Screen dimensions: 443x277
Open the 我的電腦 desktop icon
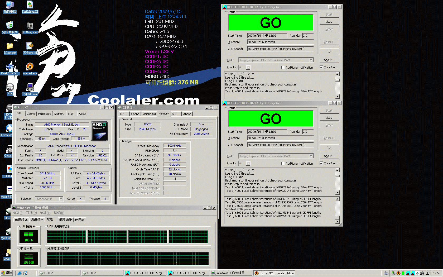pos(10,7)
